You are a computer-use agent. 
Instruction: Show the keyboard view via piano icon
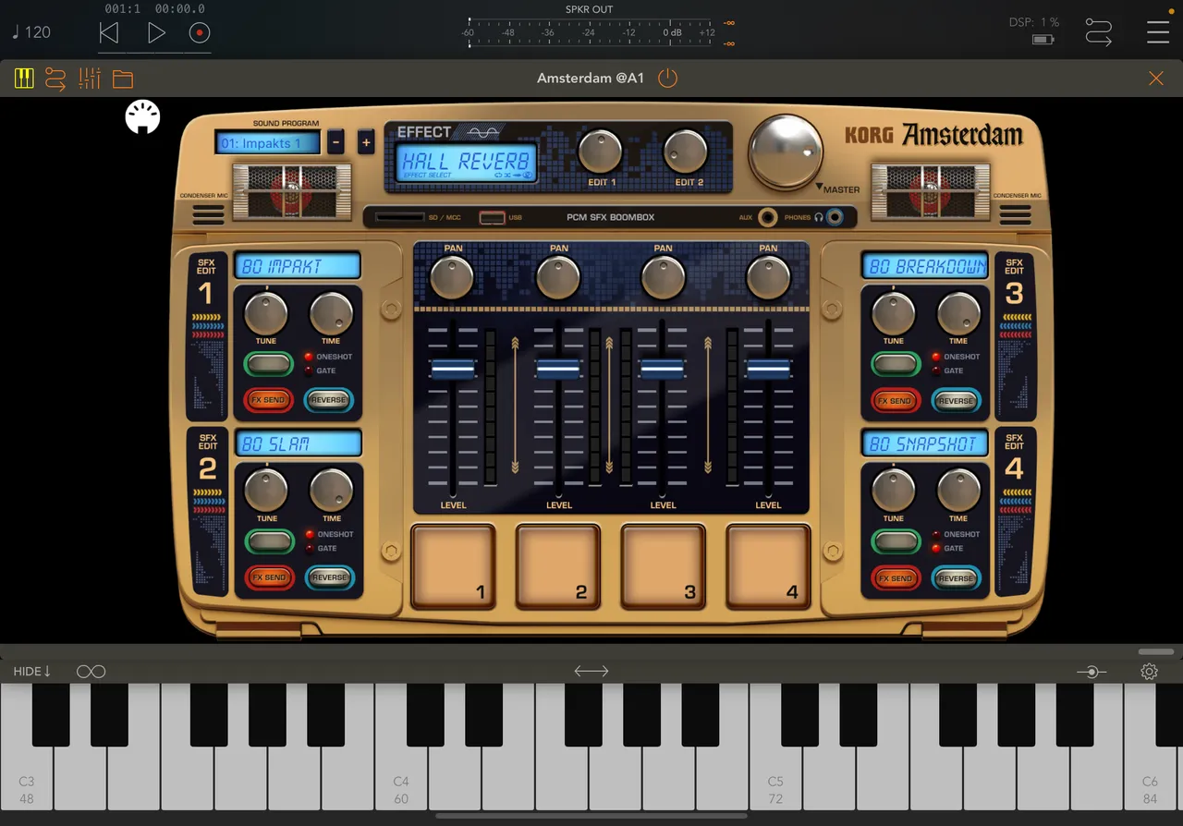coord(24,79)
